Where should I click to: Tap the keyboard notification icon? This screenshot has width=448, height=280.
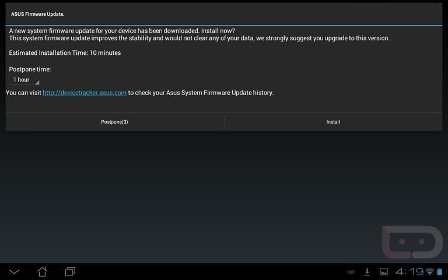pos(351,272)
